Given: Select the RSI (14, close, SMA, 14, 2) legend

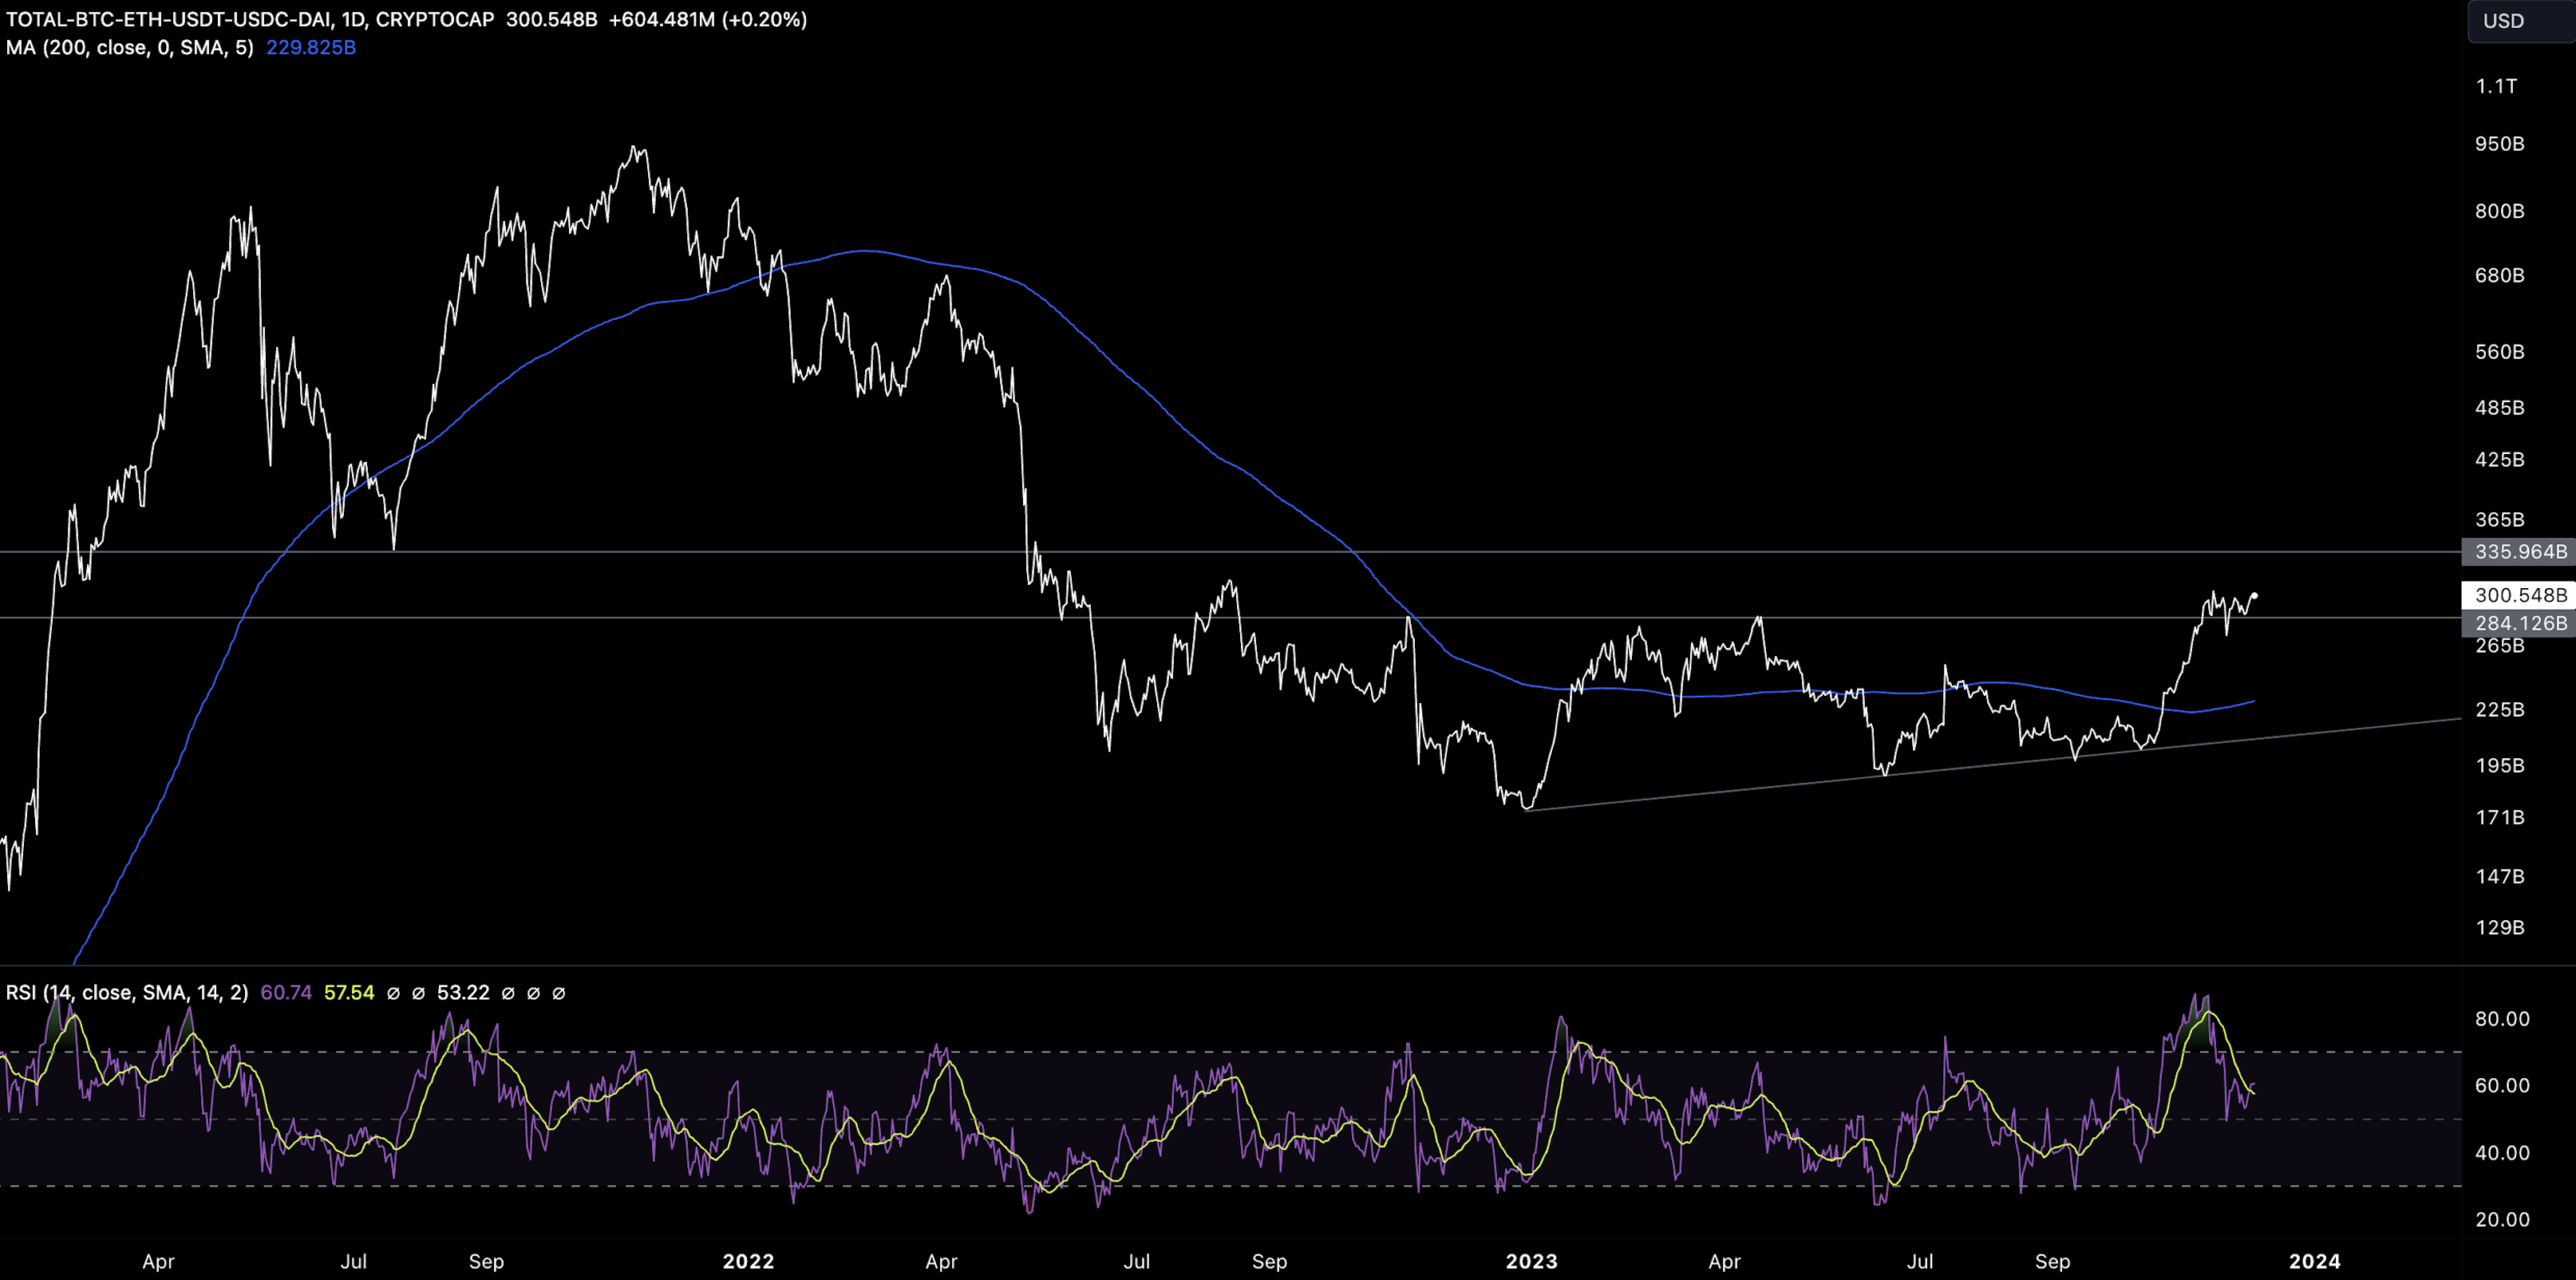Looking at the screenshot, I should click(x=126, y=992).
